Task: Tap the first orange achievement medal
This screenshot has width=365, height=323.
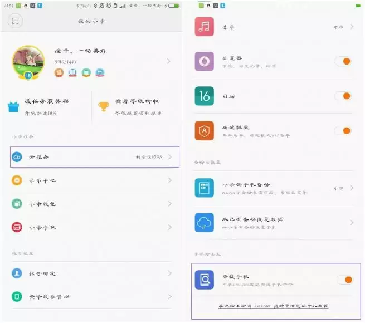Action: [59, 72]
